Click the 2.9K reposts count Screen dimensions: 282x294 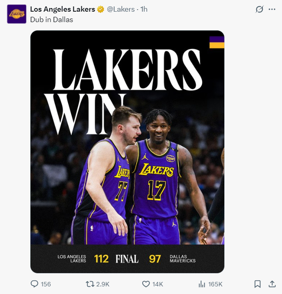click(x=103, y=284)
